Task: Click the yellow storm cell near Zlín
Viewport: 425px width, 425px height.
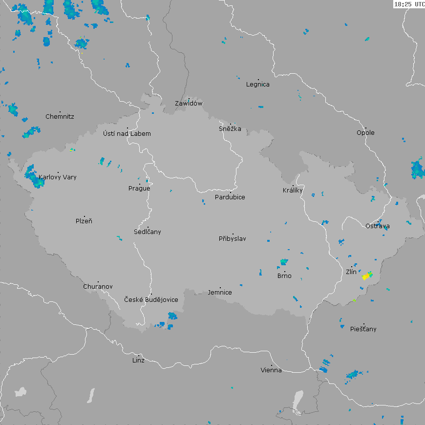Action: pyautogui.click(x=366, y=276)
